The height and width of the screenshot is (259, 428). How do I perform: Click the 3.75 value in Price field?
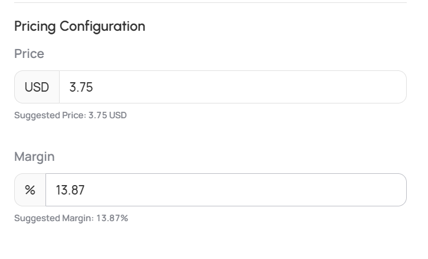pyautogui.click(x=81, y=88)
